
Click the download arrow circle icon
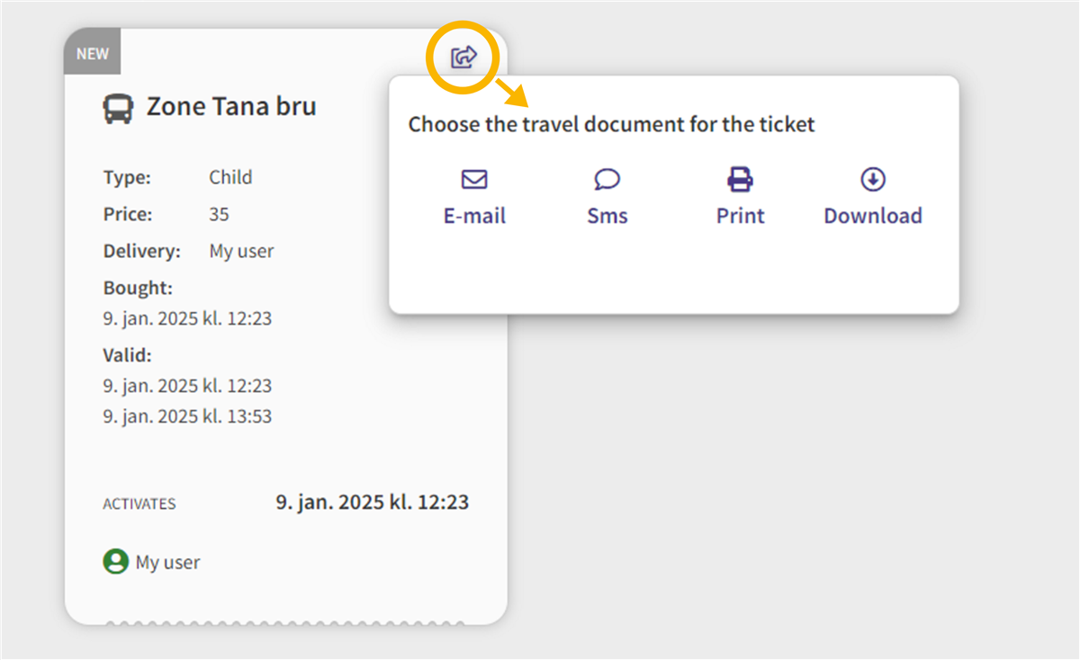[x=873, y=180]
